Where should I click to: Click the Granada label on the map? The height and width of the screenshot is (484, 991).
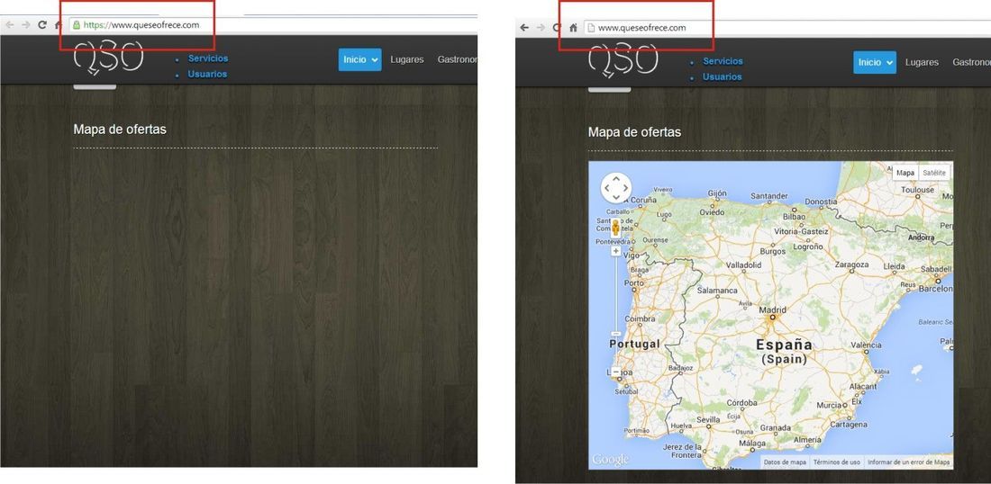[775, 428]
